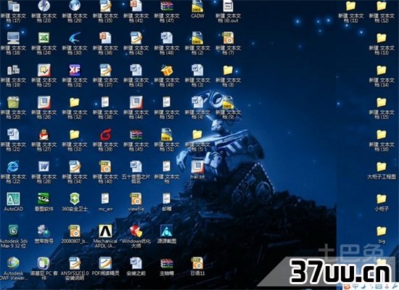This screenshot has width=399, height=290.
Task: Launch Autodesk DWF Viewer shortcut
Action: coord(13,263)
